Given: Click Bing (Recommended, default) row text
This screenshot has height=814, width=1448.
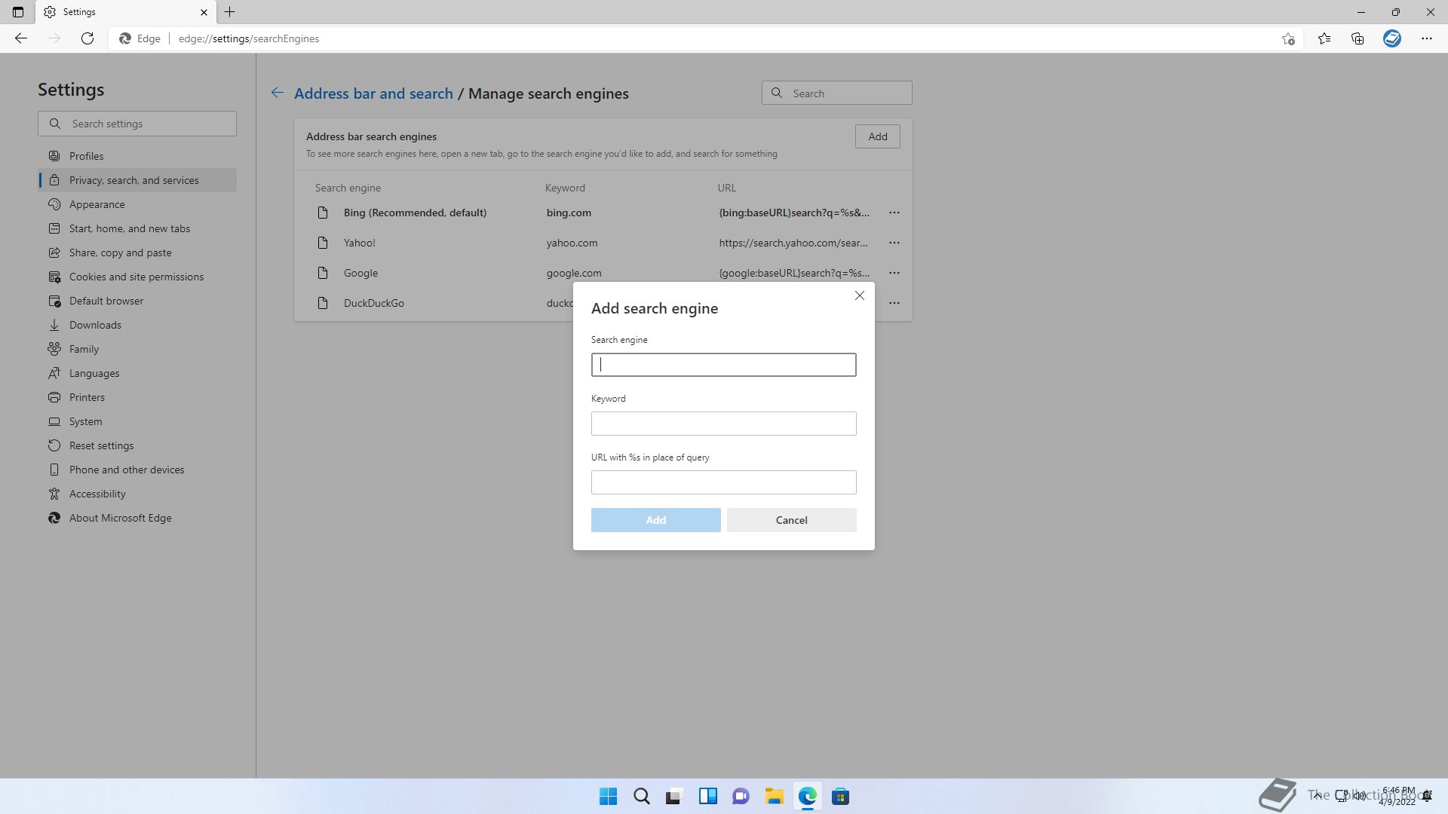Looking at the screenshot, I should pos(415,213).
